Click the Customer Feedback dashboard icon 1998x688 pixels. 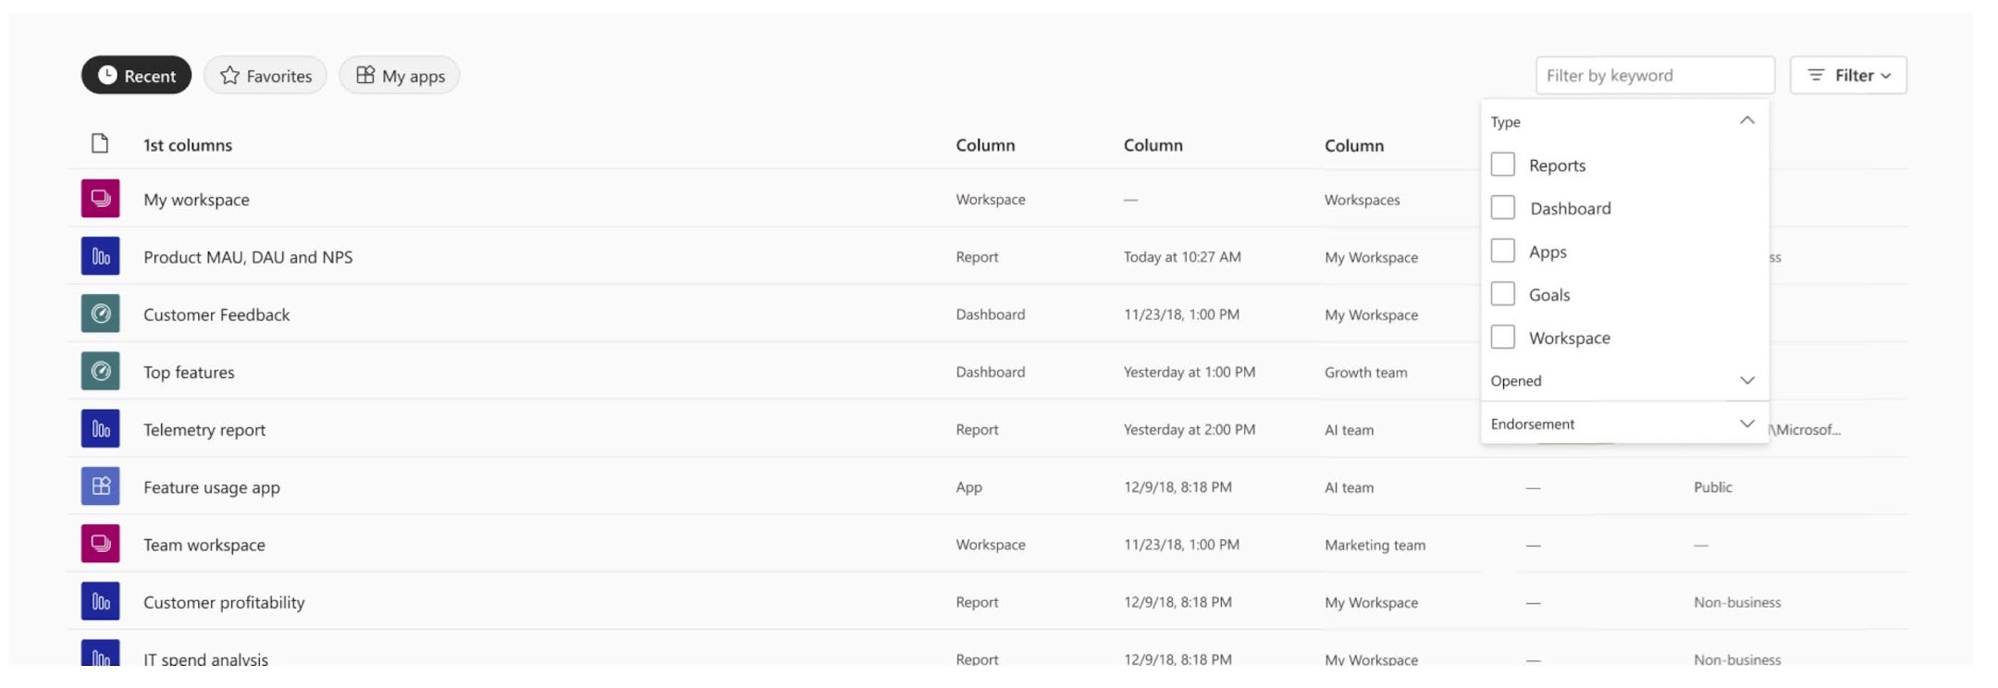tap(100, 314)
